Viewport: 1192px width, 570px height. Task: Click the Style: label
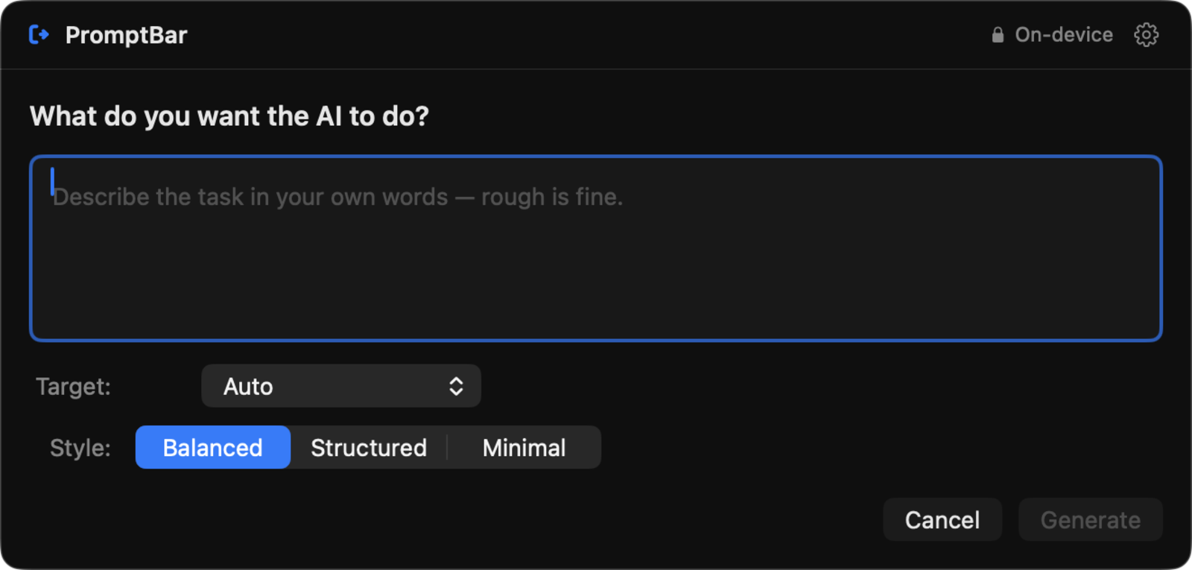[x=80, y=448]
